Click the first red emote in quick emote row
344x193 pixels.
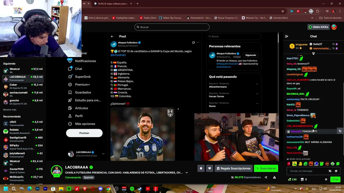tap(289, 164)
